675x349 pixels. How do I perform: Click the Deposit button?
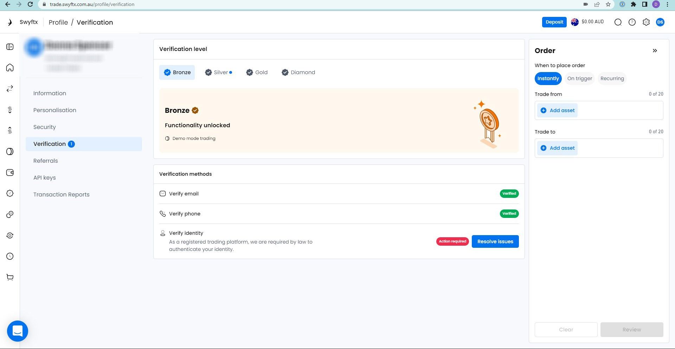coord(554,22)
